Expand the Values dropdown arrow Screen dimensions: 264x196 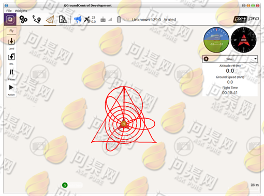coord(255,59)
